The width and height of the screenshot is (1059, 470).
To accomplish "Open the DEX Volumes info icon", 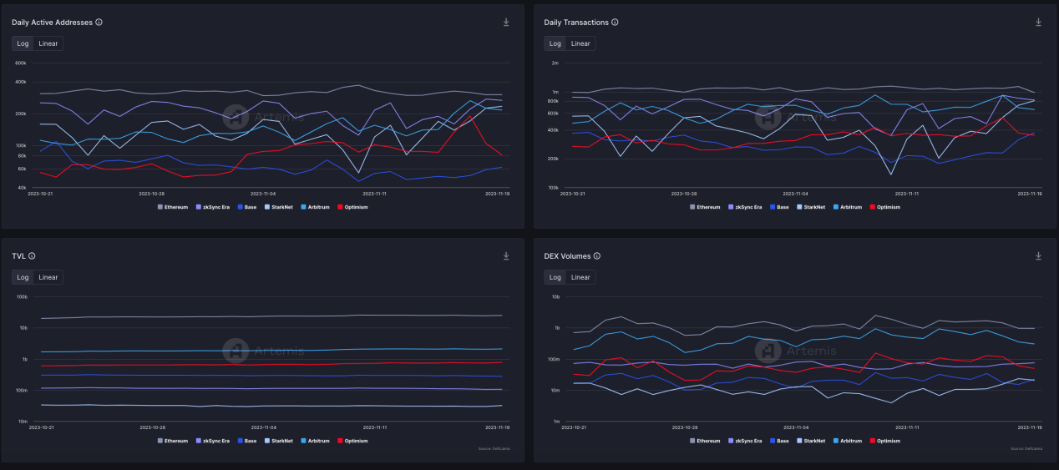I will coord(597,256).
